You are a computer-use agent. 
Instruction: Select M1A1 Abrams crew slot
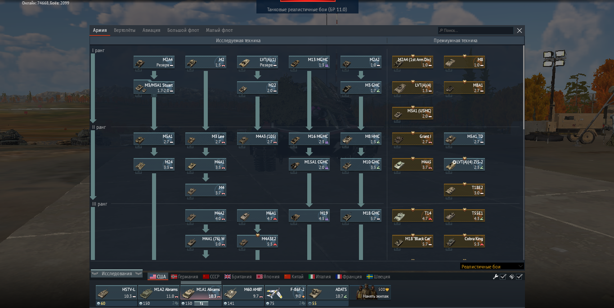pos(201,292)
